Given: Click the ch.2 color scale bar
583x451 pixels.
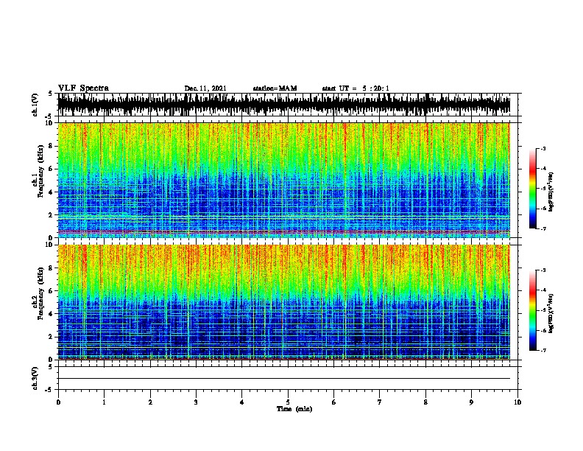Looking at the screenshot, I should (x=532, y=310).
